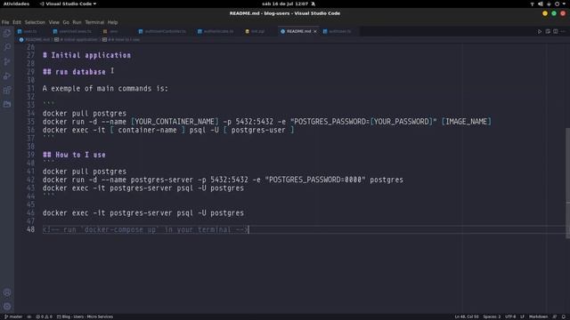Screen dimensions: 570x320
Task: Open the Manage gear in activity bar
Action: 7,307
